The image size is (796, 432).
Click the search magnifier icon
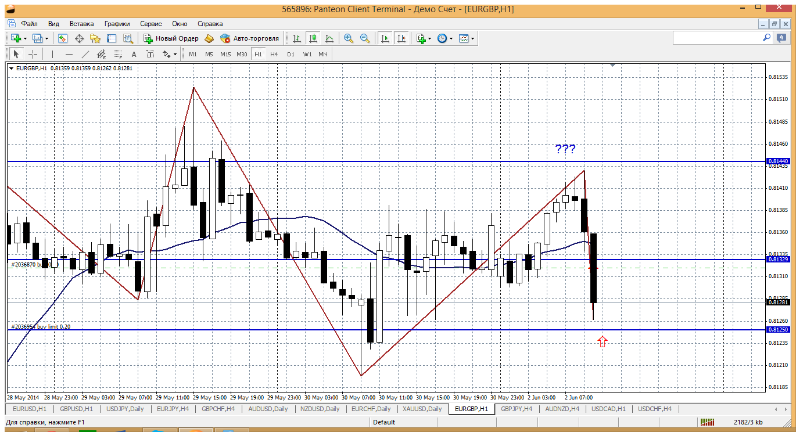767,38
